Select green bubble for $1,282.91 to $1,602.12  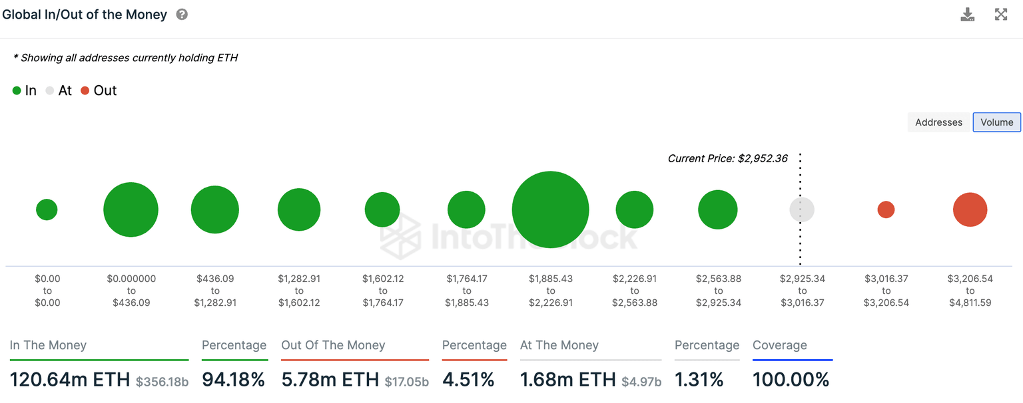299,209
